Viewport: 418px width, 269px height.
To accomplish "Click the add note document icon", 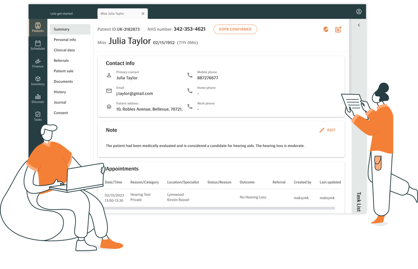I will point(338,29).
